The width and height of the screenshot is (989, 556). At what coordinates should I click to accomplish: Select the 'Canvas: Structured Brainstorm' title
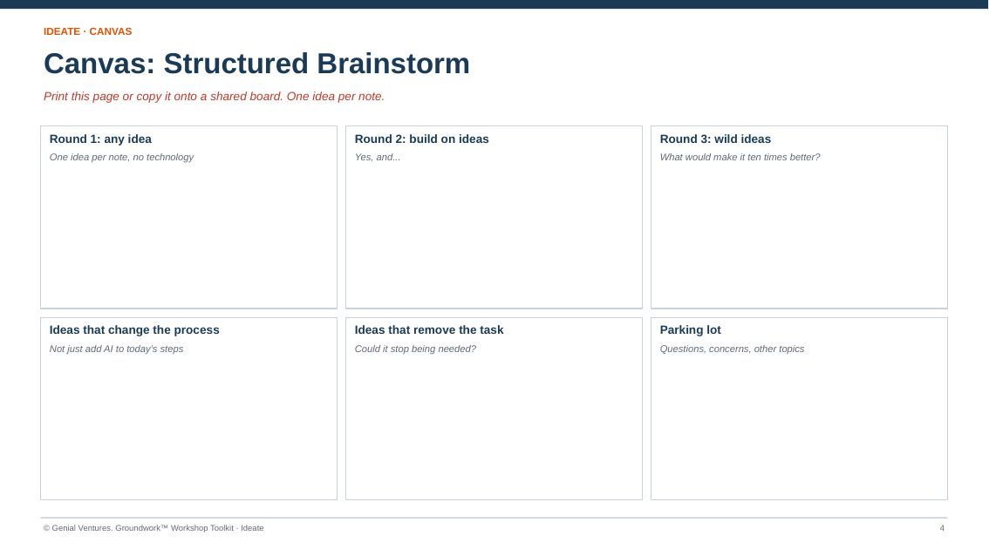click(x=256, y=64)
